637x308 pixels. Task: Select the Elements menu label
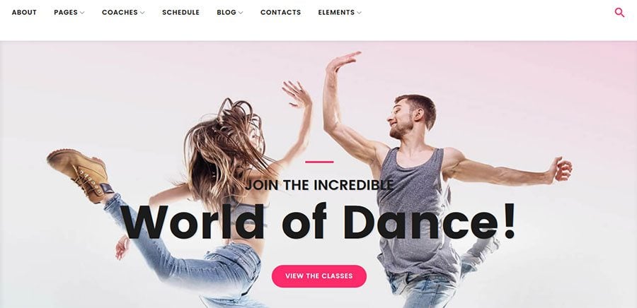(x=336, y=13)
